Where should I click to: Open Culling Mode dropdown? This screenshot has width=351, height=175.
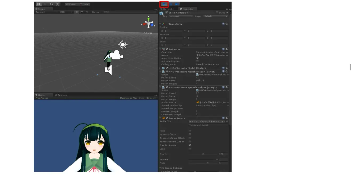pos(212,64)
